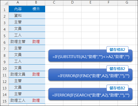This screenshot has width=138, height=106.
Task: Click the header cell 內容
Action: tap(18, 9)
